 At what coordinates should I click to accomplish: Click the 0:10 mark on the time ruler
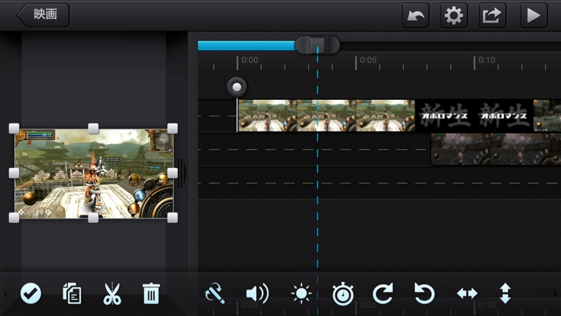[x=486, y=60]
